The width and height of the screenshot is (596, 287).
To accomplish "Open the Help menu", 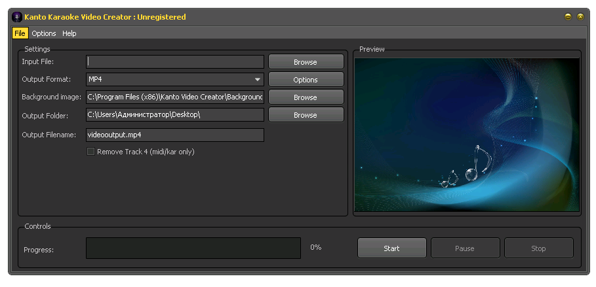I will [70, 33].
